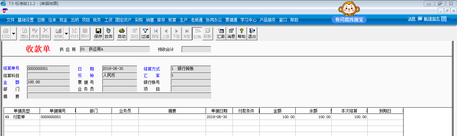This screenshot has height=136, width=457.
Task: Expand the 核销 dropdown arrow
Action: [x=66, y=34]
